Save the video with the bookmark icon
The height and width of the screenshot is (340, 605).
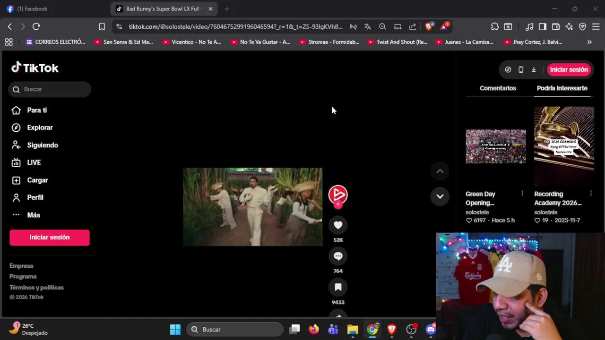point(338,287)
